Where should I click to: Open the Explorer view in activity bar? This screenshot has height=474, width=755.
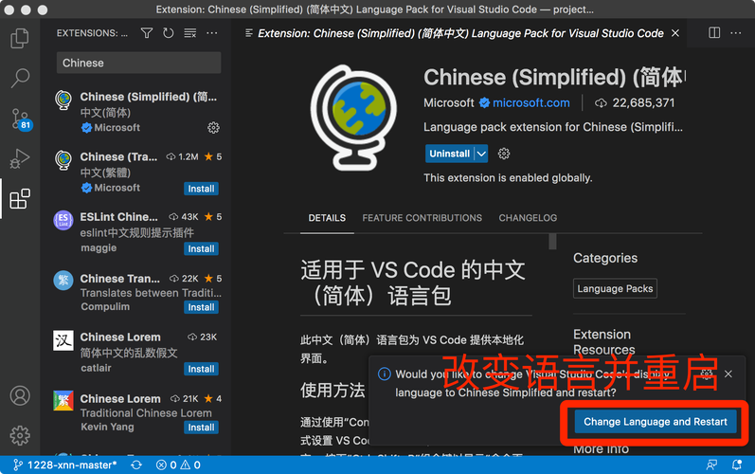[20, 39]
